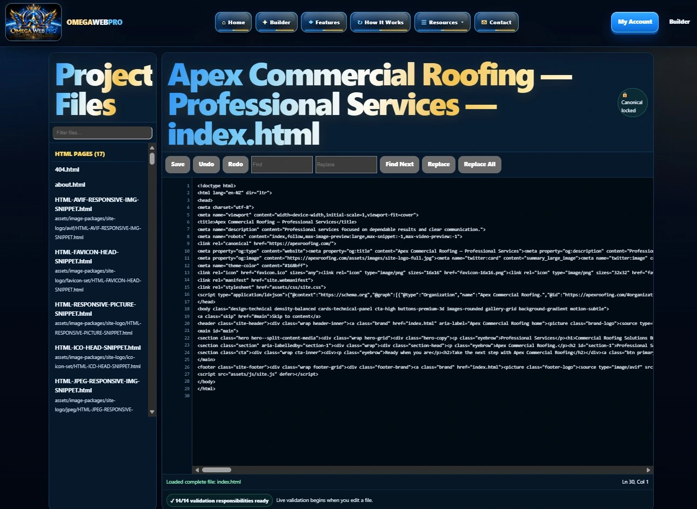Click the Redo button
The height and width of the screenshot is (509, 697).
click(x=236, y=165)
